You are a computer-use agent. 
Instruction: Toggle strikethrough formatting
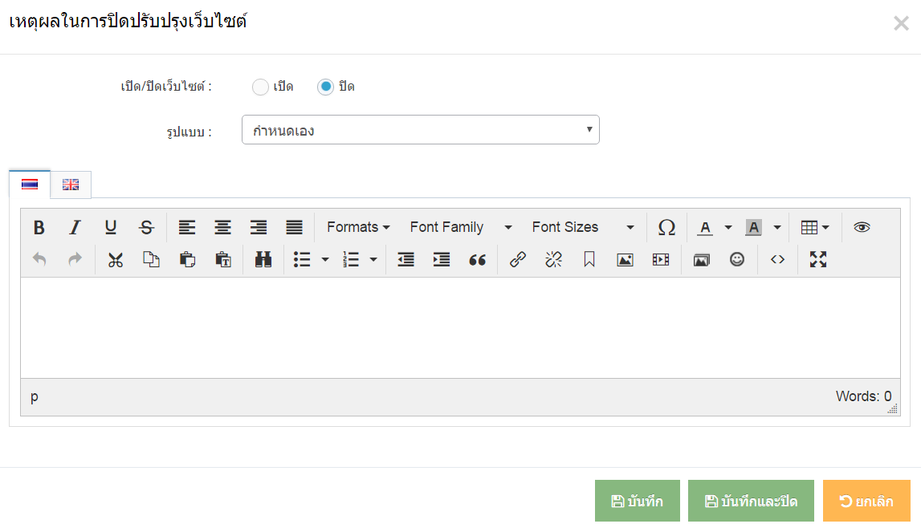point(146,227)
